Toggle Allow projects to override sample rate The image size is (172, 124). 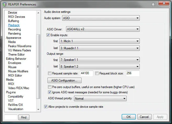coord(46,107)
